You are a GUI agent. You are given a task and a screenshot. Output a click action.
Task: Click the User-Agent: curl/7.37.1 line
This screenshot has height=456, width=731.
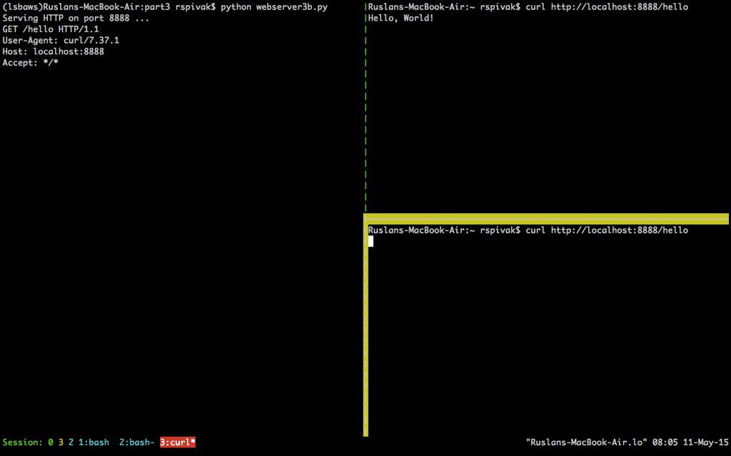pyautogui.click(x=61, y=41)
